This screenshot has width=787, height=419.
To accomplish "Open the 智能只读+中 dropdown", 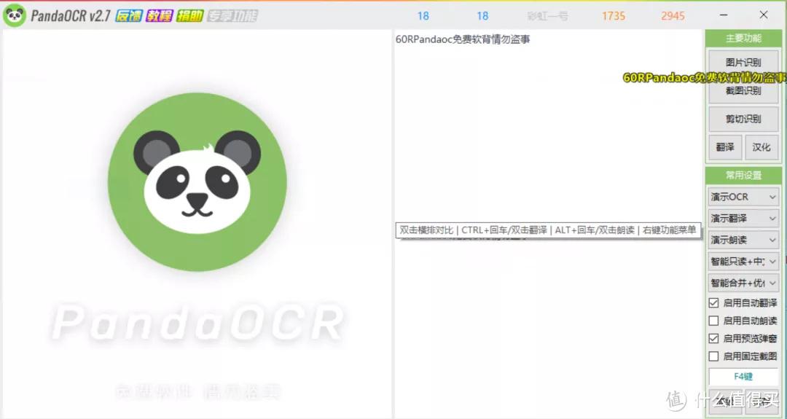I will tap(743, 262).
